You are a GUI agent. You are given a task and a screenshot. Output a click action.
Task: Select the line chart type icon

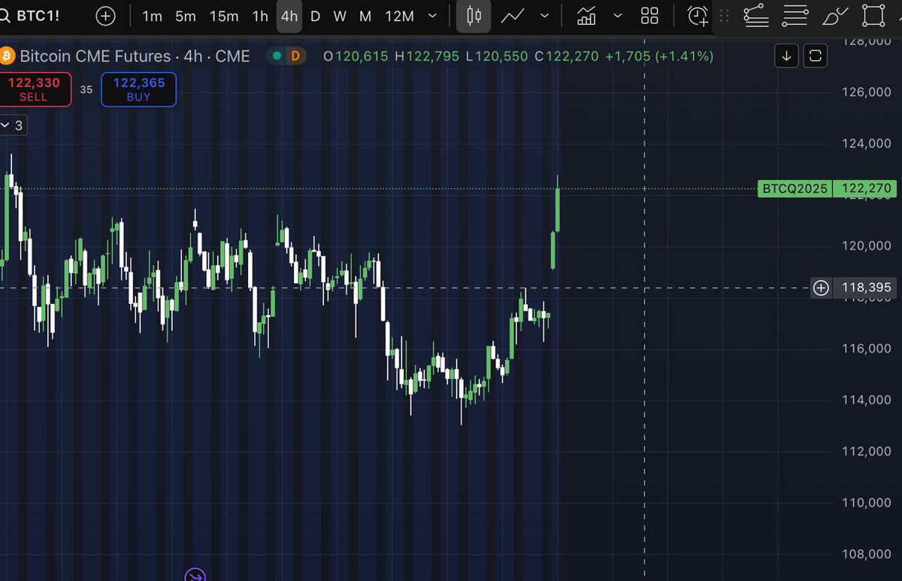(513, 16)
